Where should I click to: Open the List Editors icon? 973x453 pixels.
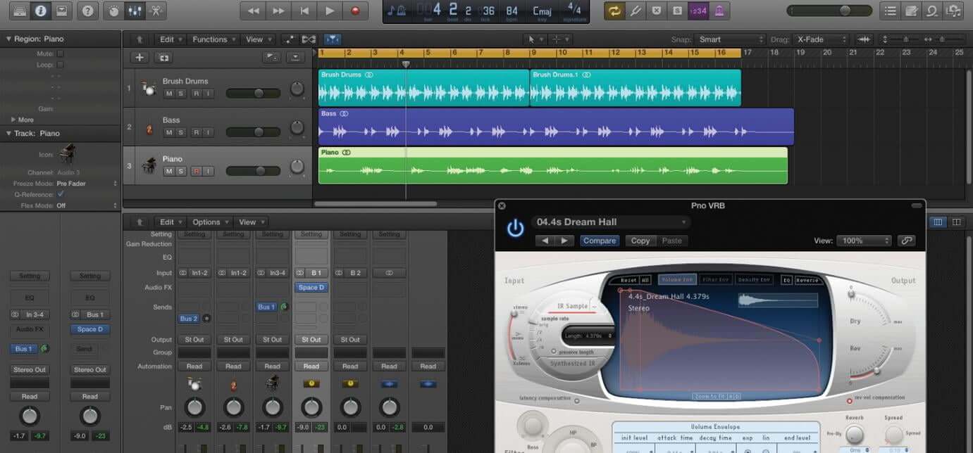click(891, 11)
